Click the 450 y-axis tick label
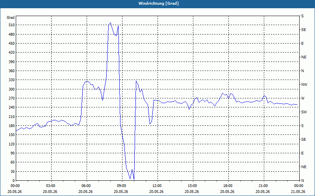The image size is (315, 196). pos(12,44)
